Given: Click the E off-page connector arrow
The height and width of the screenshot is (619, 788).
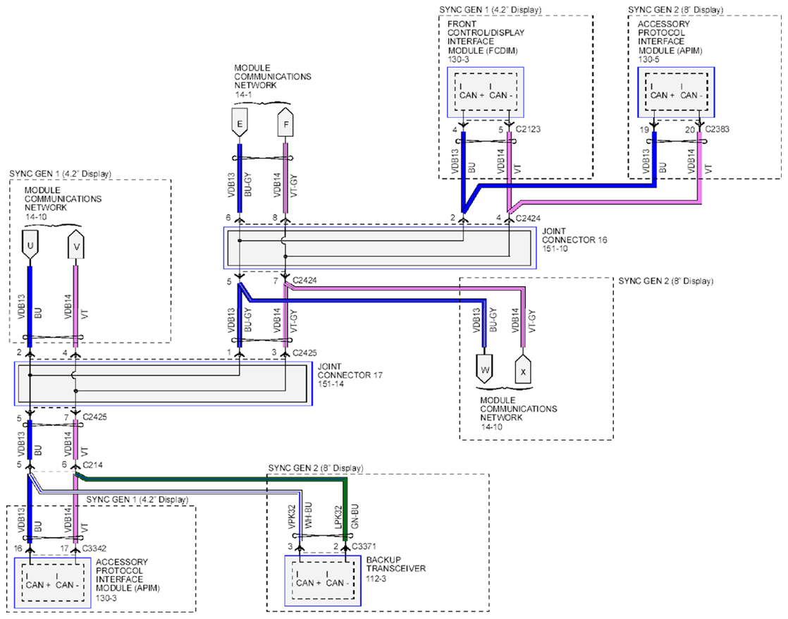Looking at the screenshot, I should tap(239, 122).
